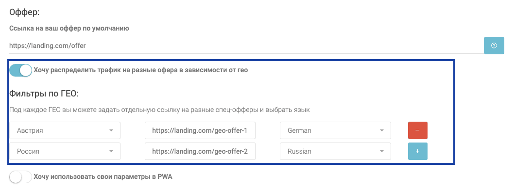Click the arrow icon in the German language selector
This screenshot has height=191, width=515.
382,130
